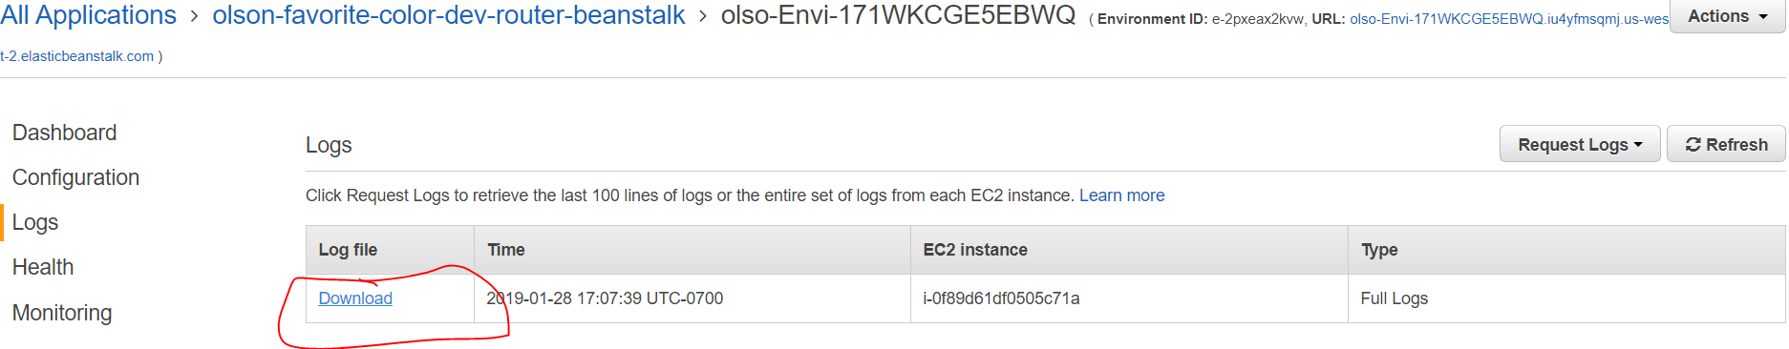This screenshot has height=349, width=1789.
Task: Open Dashboard in the sidebar
Action: tap(65, 133)
